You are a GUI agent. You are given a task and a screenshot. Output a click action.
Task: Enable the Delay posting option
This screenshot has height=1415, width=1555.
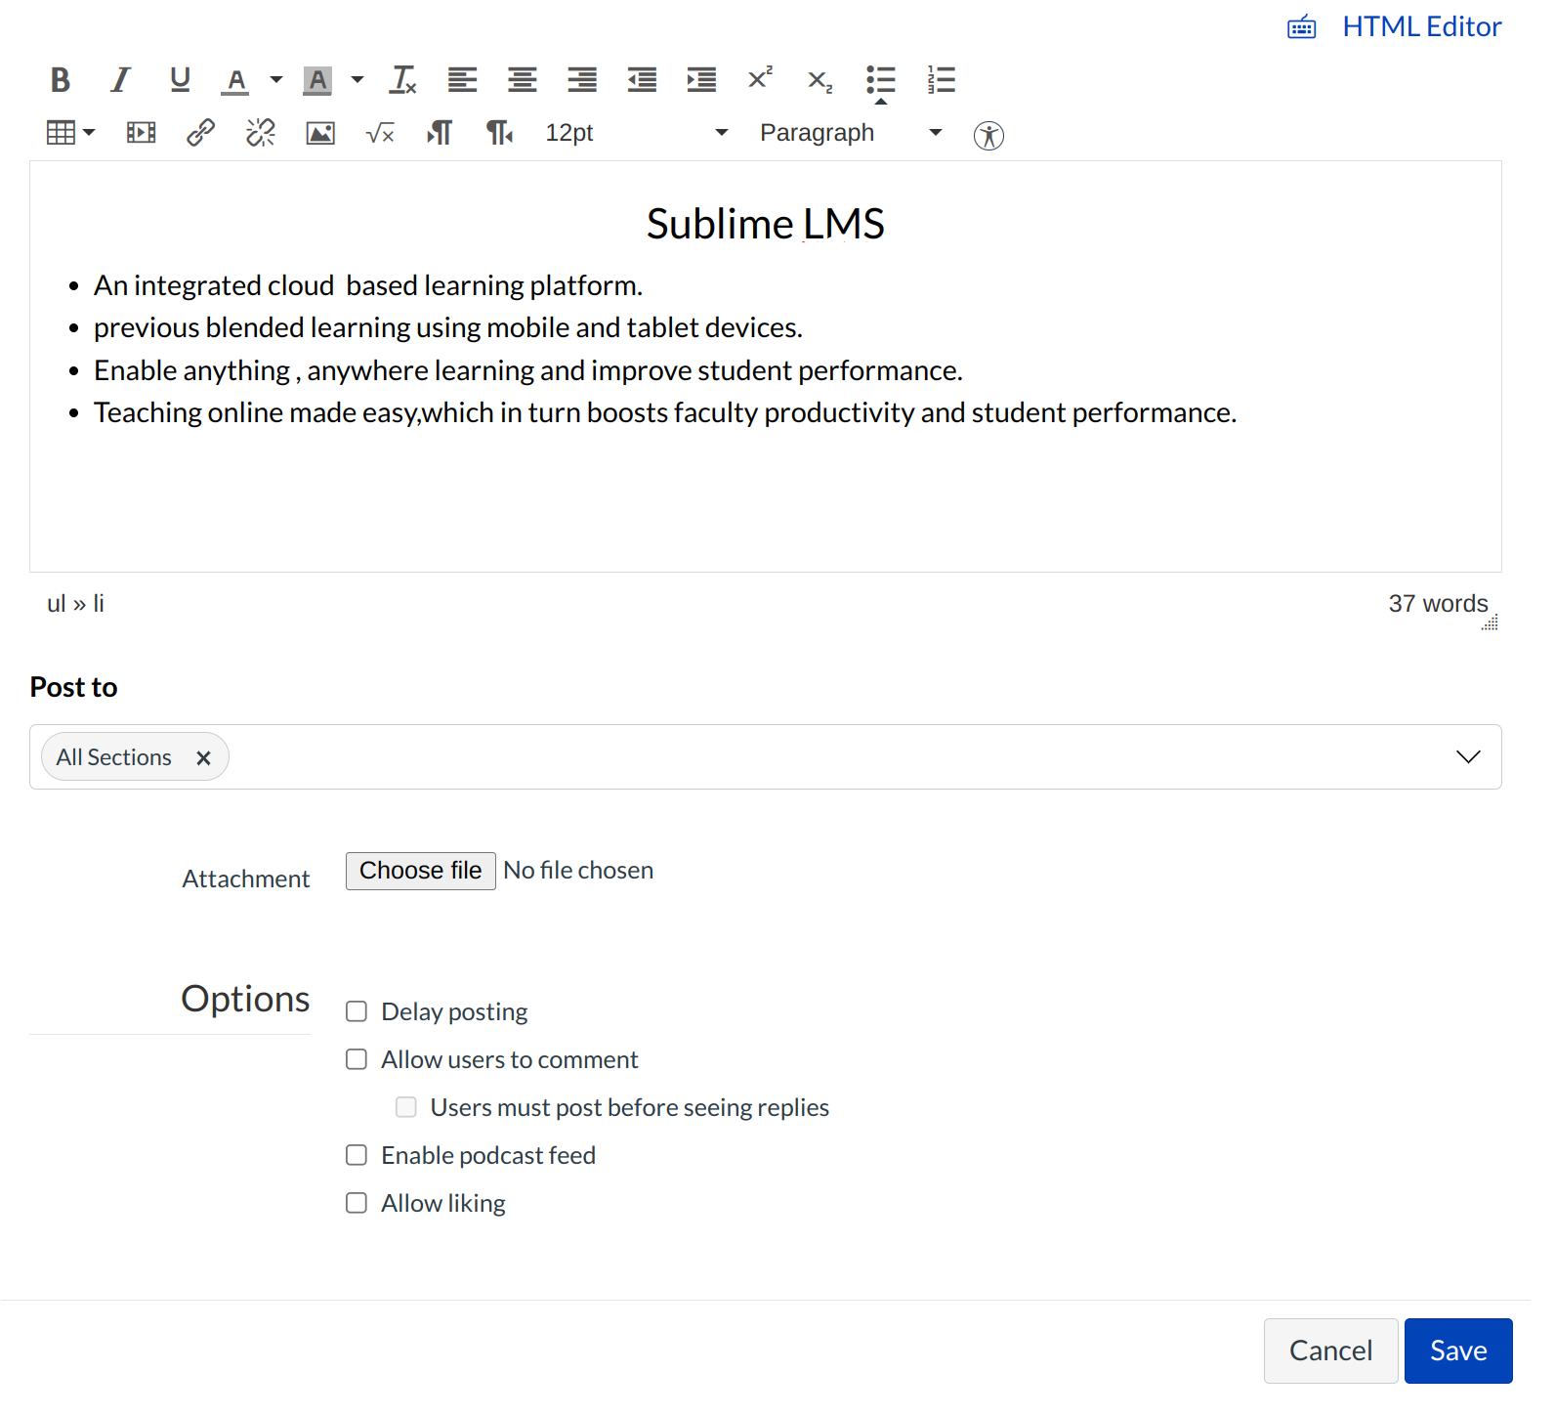click(x=357, y=1011)
